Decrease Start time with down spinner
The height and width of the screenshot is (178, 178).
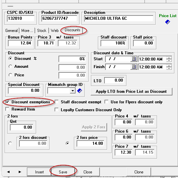point(169,61)
